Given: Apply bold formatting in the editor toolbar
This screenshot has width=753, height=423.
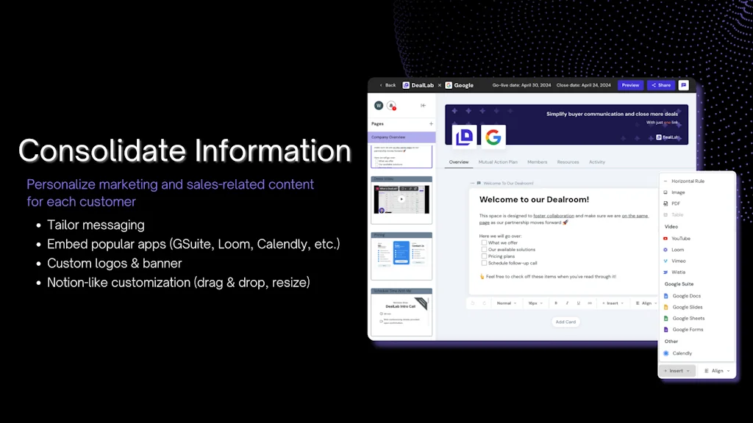Looking at the screenshot, I should coord(556,303).
